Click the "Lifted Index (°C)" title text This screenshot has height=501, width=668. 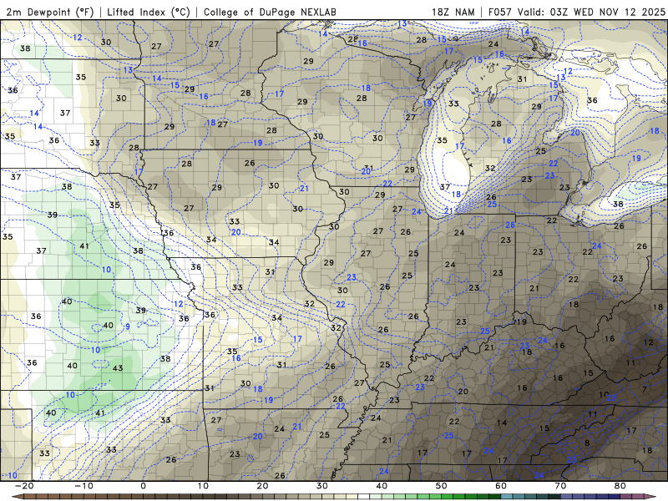[149, 12]
